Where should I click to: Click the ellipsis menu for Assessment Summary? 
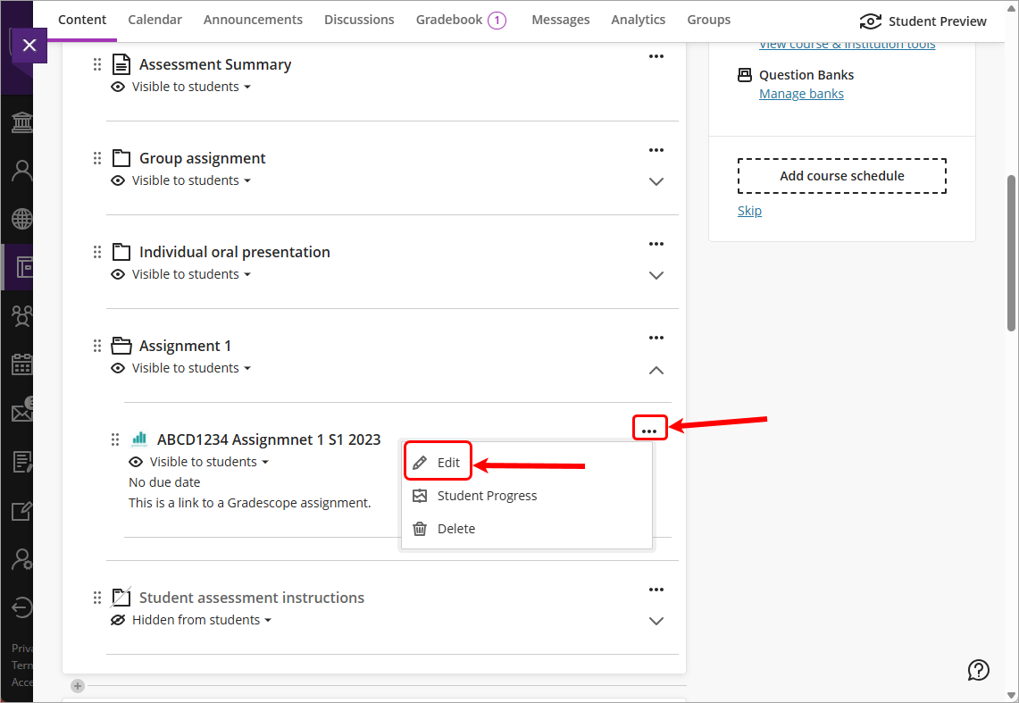coord(656,56)
